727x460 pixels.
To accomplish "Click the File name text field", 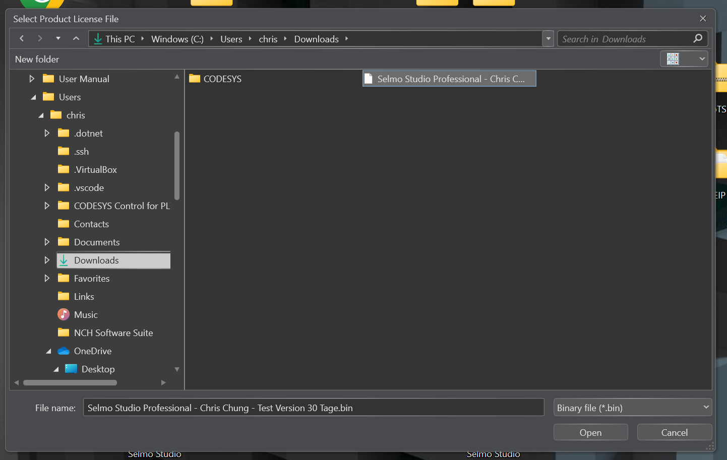I will [x=314, y=407].
